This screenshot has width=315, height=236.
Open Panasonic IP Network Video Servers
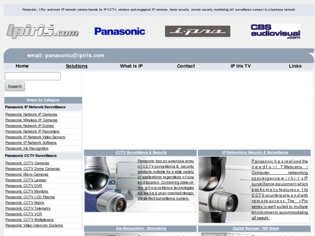pyautogui.click(x=35, y=137)
